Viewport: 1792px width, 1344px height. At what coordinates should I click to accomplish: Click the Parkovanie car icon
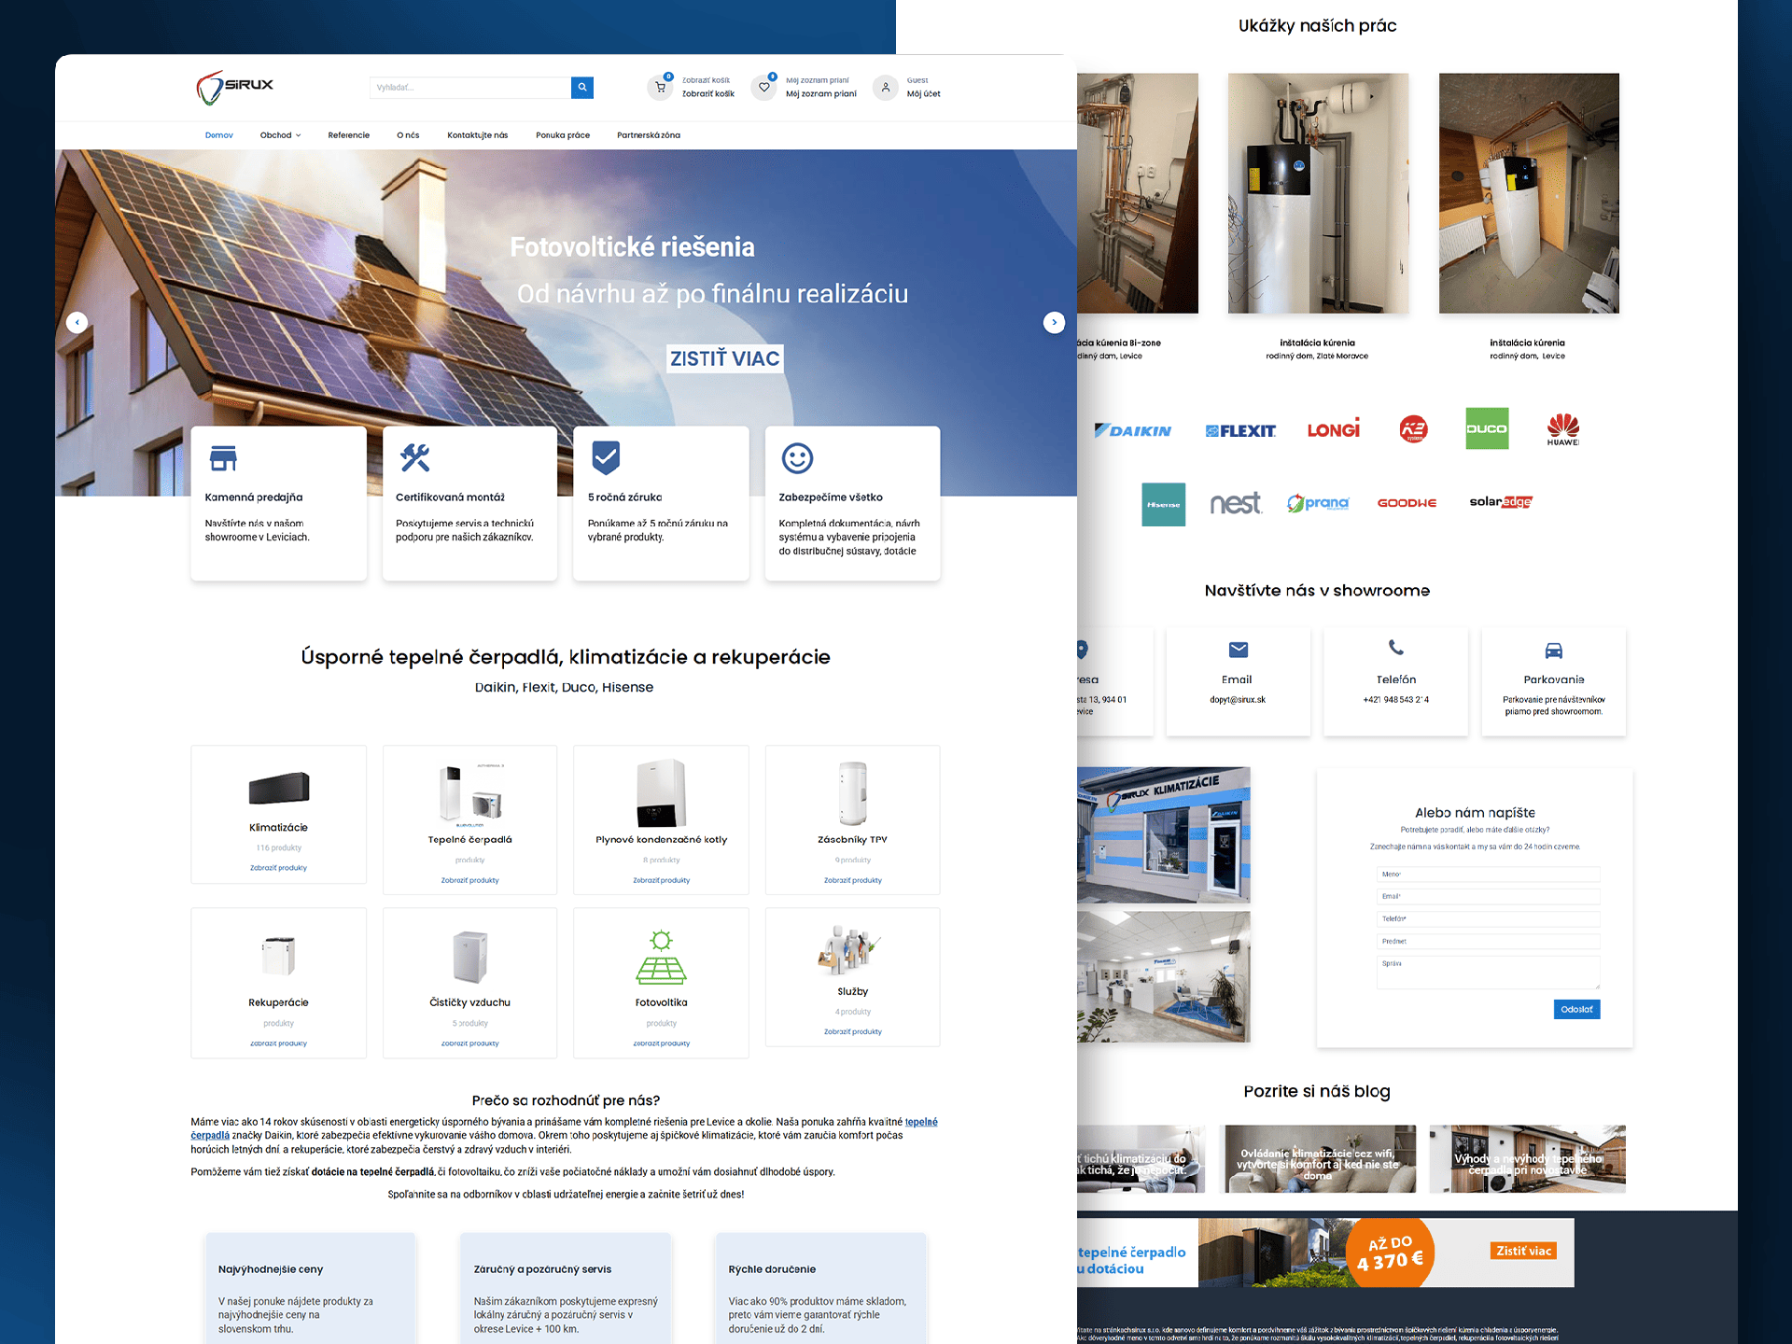click(1553, 651)
